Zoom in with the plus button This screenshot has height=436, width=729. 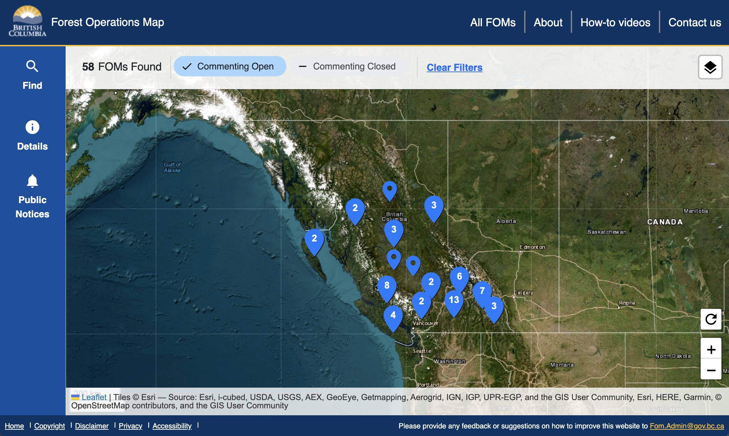(x=711, y=350)
